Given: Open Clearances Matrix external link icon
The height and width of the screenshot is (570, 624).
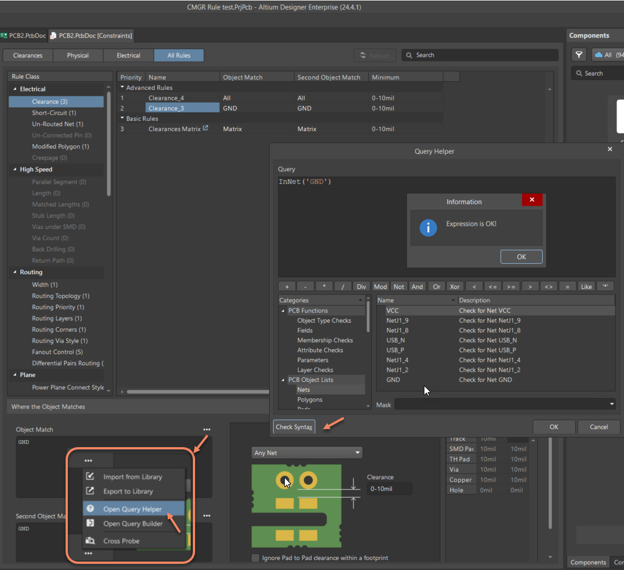Looking at the screenshot, I should pyautogui.click(x=205, y=128).
